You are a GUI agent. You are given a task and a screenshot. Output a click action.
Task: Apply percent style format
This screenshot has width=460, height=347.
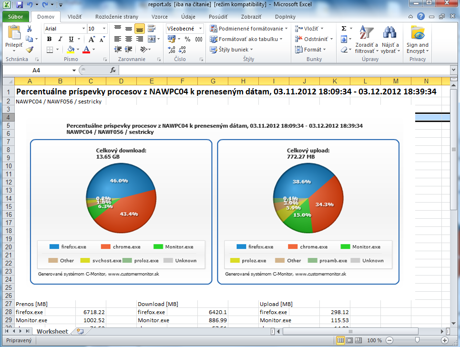(x=187, y=39)
